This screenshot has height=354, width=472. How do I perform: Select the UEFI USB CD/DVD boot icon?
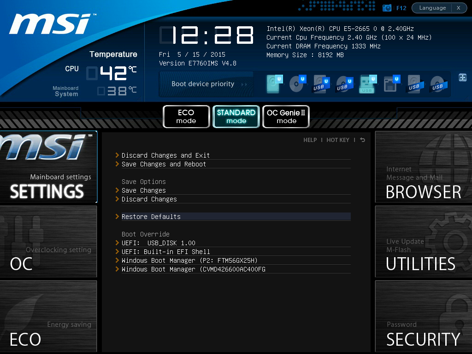345,84
